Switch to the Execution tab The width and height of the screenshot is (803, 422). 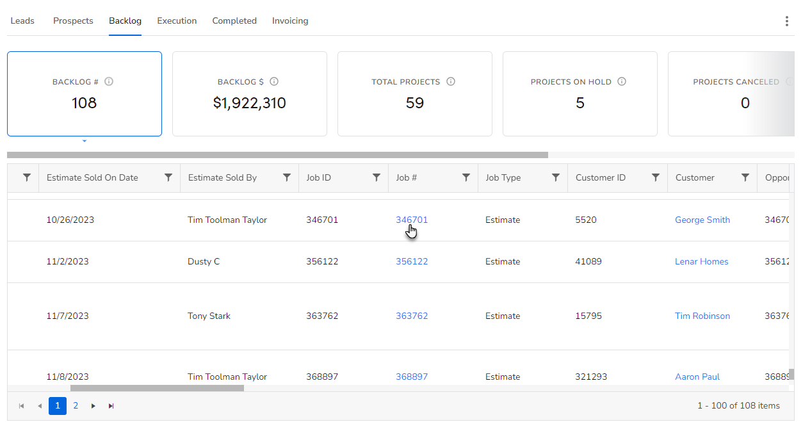[177, 20]
